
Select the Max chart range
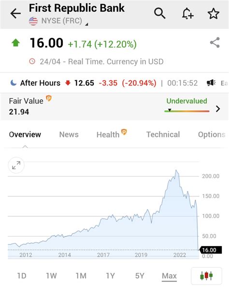169,276
